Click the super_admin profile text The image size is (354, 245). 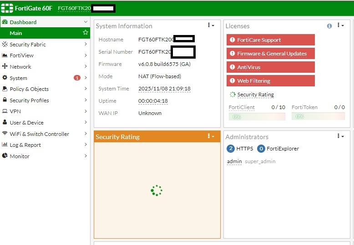point(260,161)
